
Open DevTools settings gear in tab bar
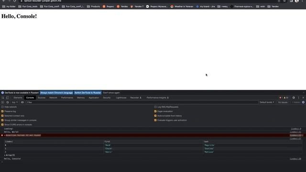coord(294,97)
